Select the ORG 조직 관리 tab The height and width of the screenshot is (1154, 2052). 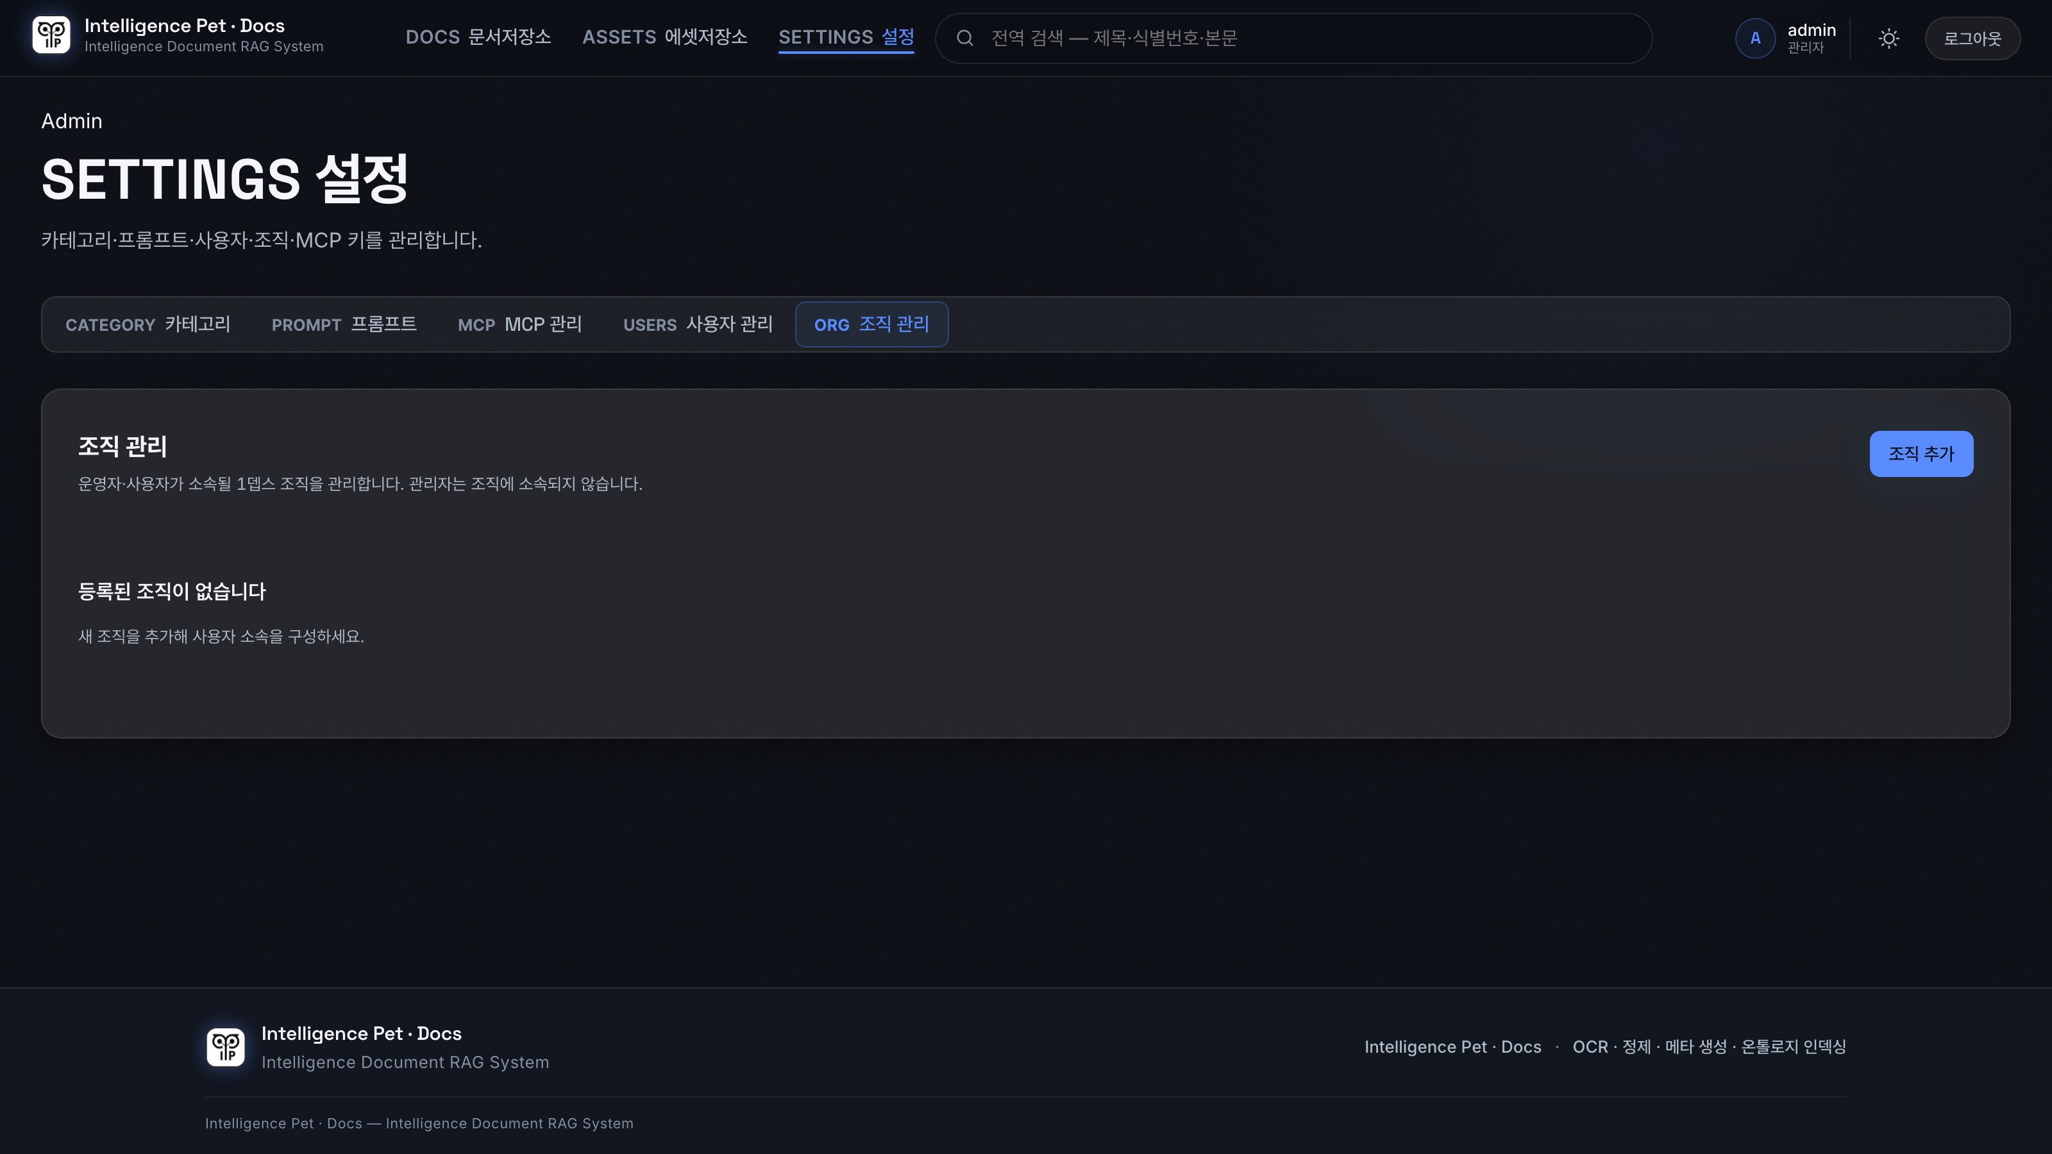pyautogui.click(x=871, y=324)
